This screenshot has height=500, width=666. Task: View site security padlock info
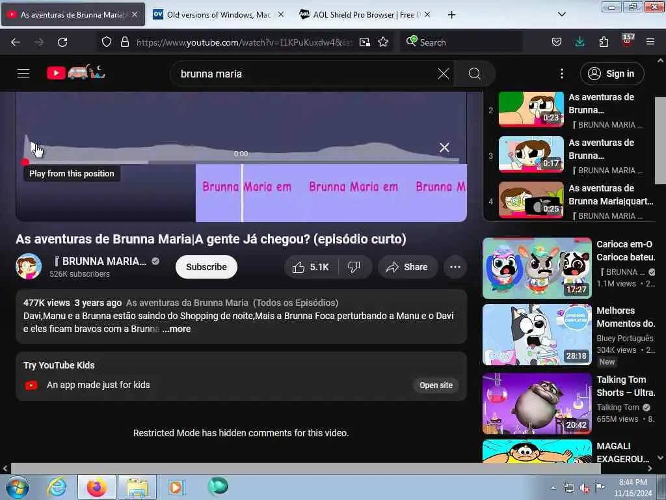click(124, 42)
